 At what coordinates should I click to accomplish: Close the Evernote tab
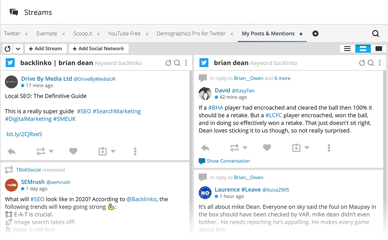[x=63, y=34]
